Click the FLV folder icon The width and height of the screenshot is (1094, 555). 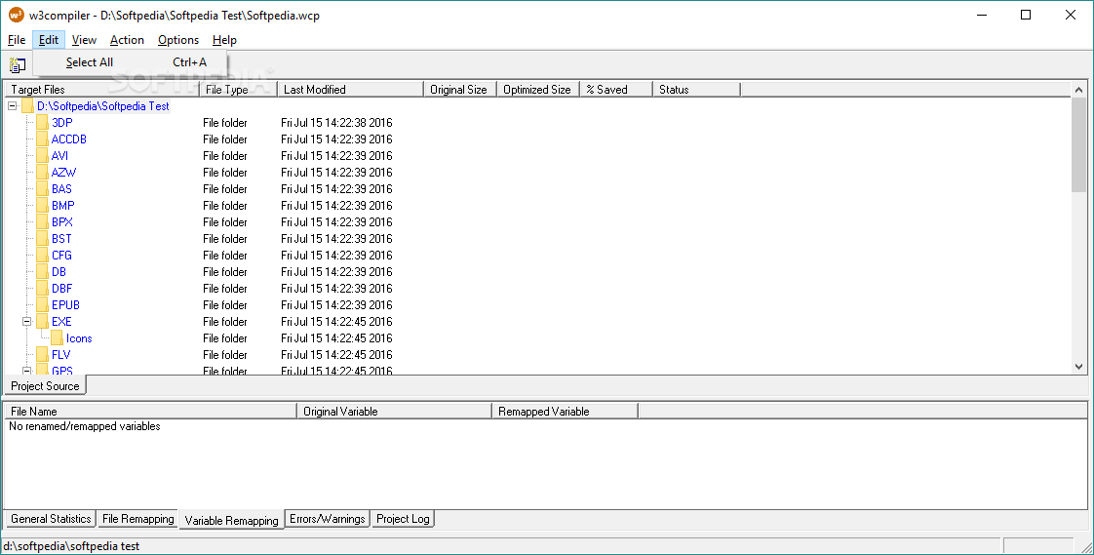(42, 355)
